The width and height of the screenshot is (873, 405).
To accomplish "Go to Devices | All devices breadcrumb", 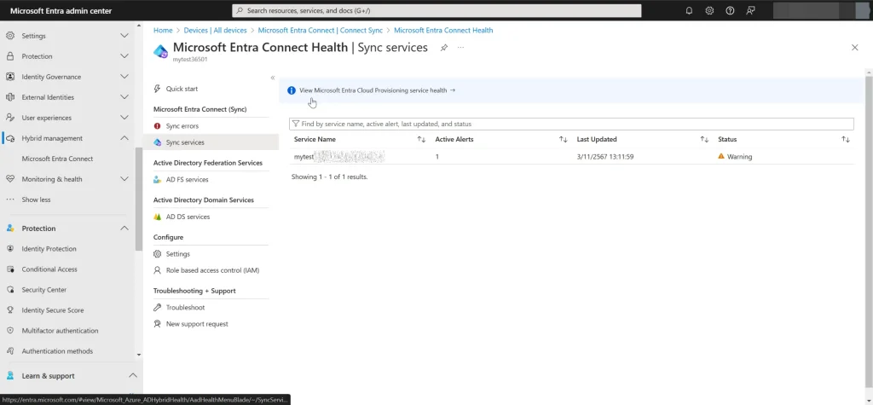I will (x=215, y=30).
